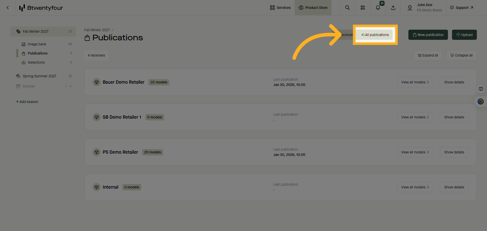
Task: Expand the Archive season section
Action: pyautogui.click(x=71, y=86)
